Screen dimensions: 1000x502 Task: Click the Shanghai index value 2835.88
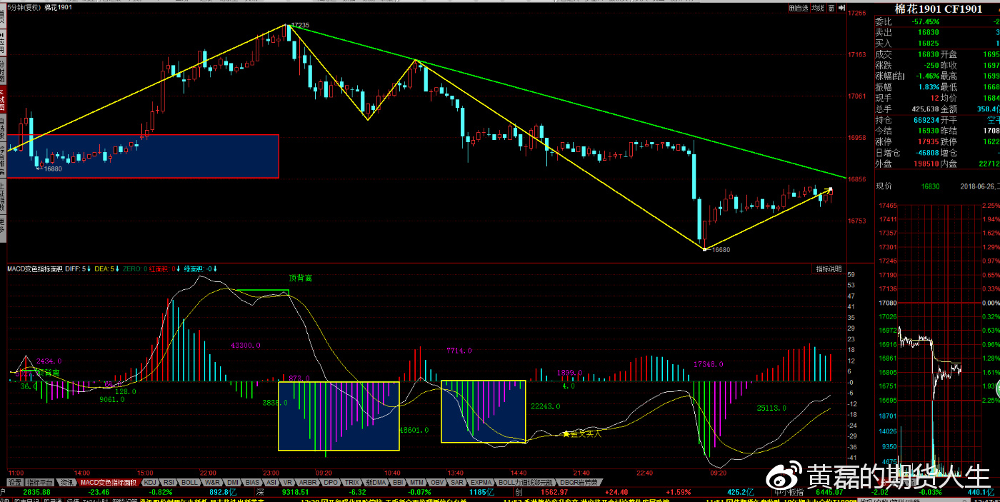[37, 492]
